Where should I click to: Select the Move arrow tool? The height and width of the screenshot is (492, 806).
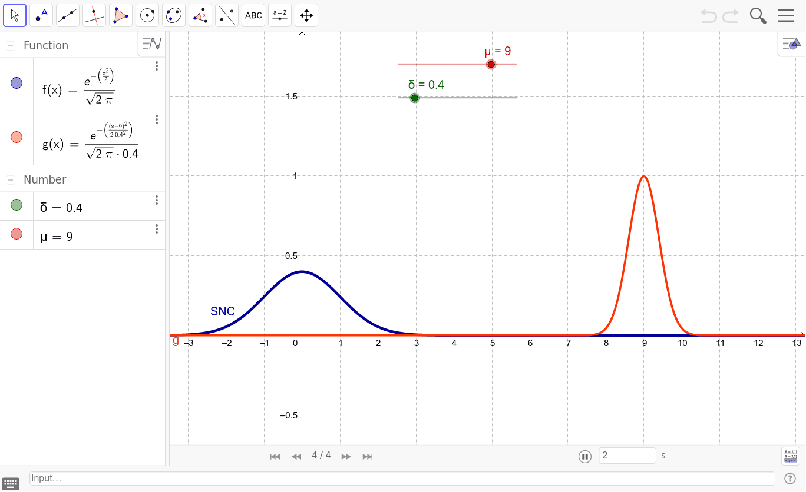[x=15, y=15]
